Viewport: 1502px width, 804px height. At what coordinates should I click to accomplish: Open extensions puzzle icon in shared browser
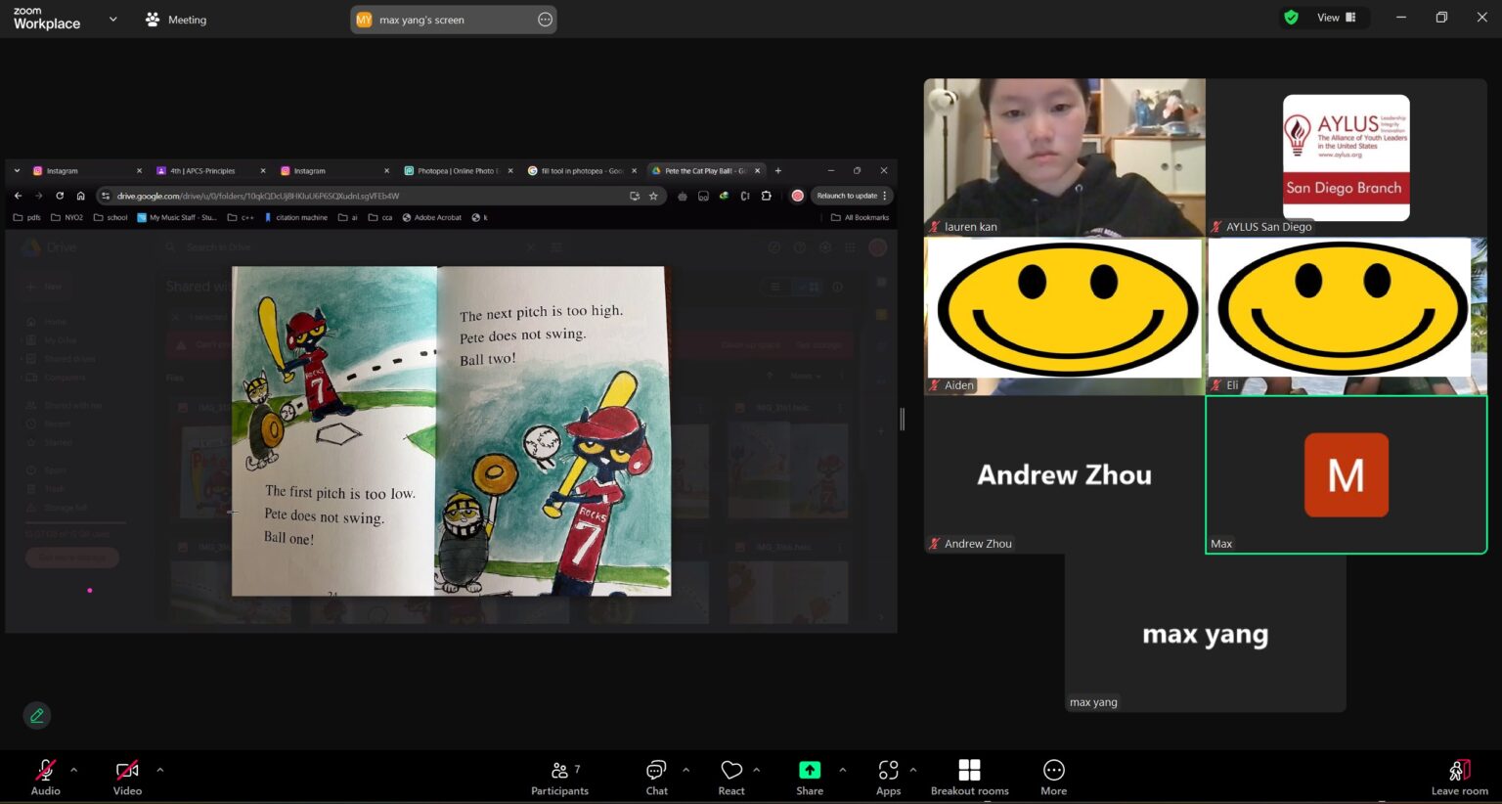click(x=766, y=196)
